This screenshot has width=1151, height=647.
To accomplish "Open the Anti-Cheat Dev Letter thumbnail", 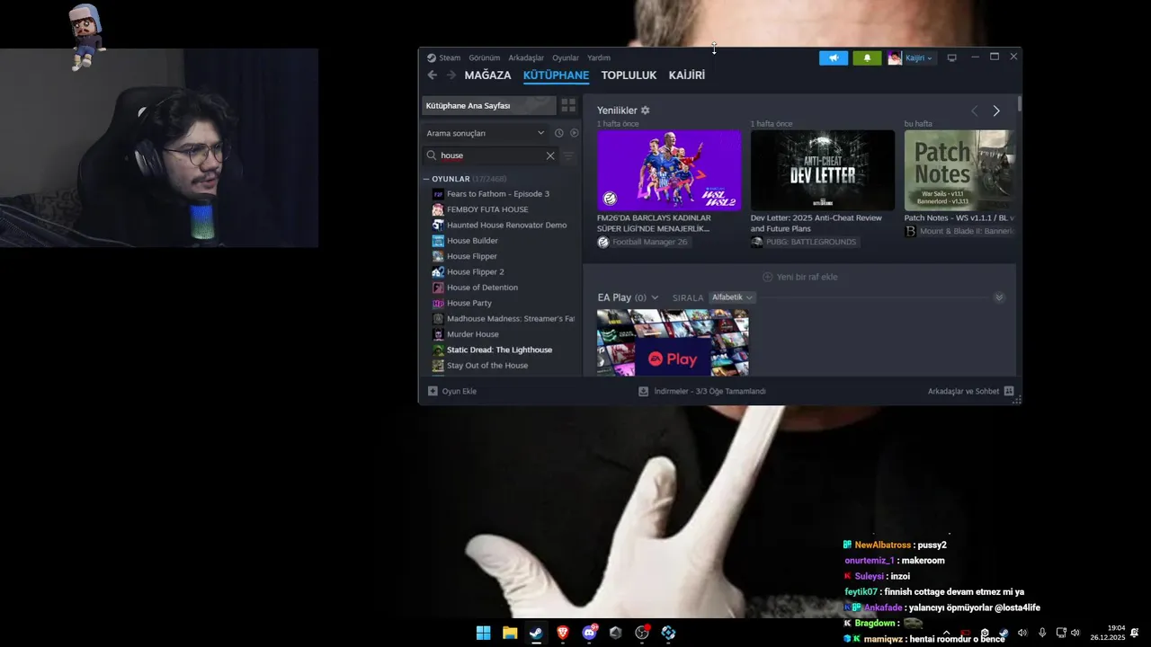I will click(823, 171).
